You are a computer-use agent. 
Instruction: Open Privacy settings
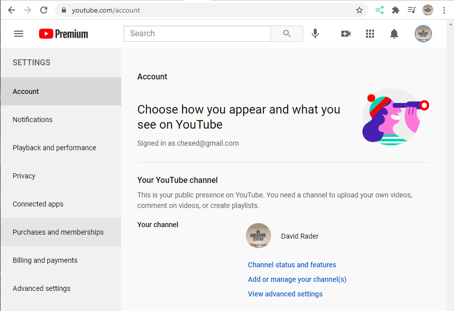(61, 176)
